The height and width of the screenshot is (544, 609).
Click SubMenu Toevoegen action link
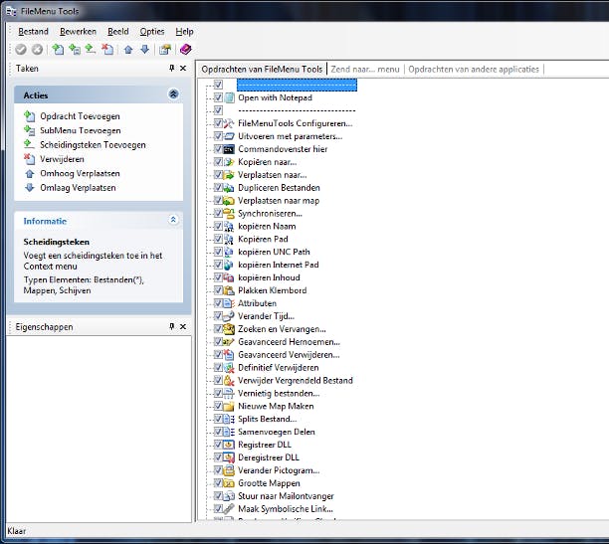pos(81,130)
